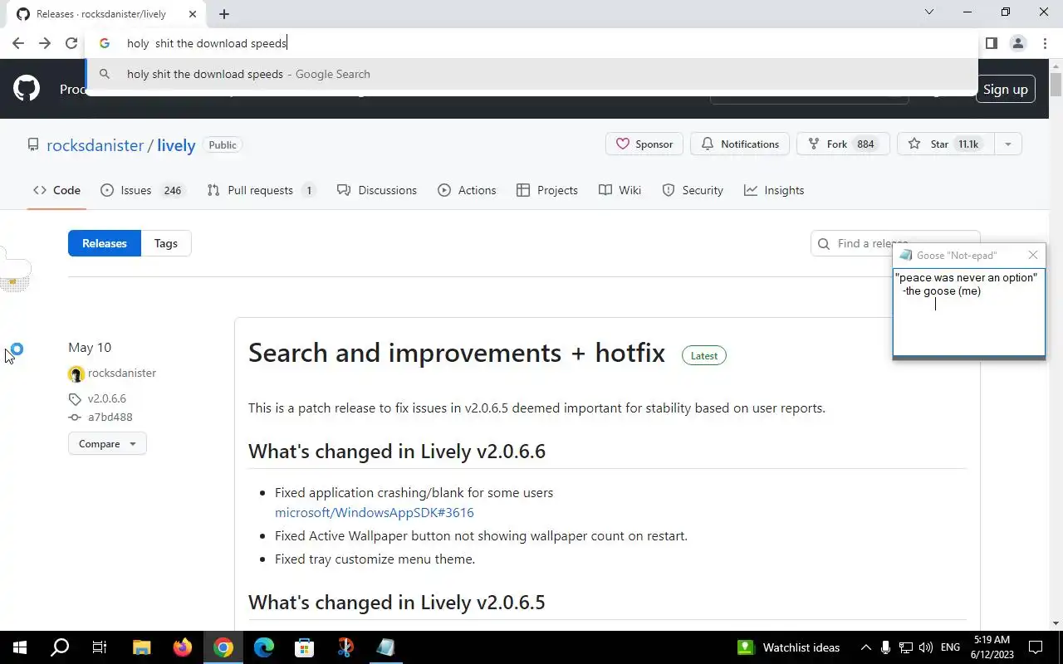Switch to Actions tab
Image resolution: width=1063 pixels, height=664 pixels.
pos(467,190)
